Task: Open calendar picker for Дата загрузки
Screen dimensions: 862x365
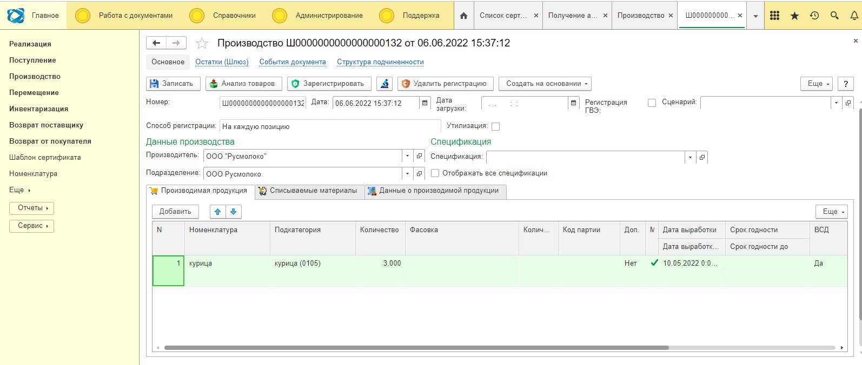Action: 574,103
